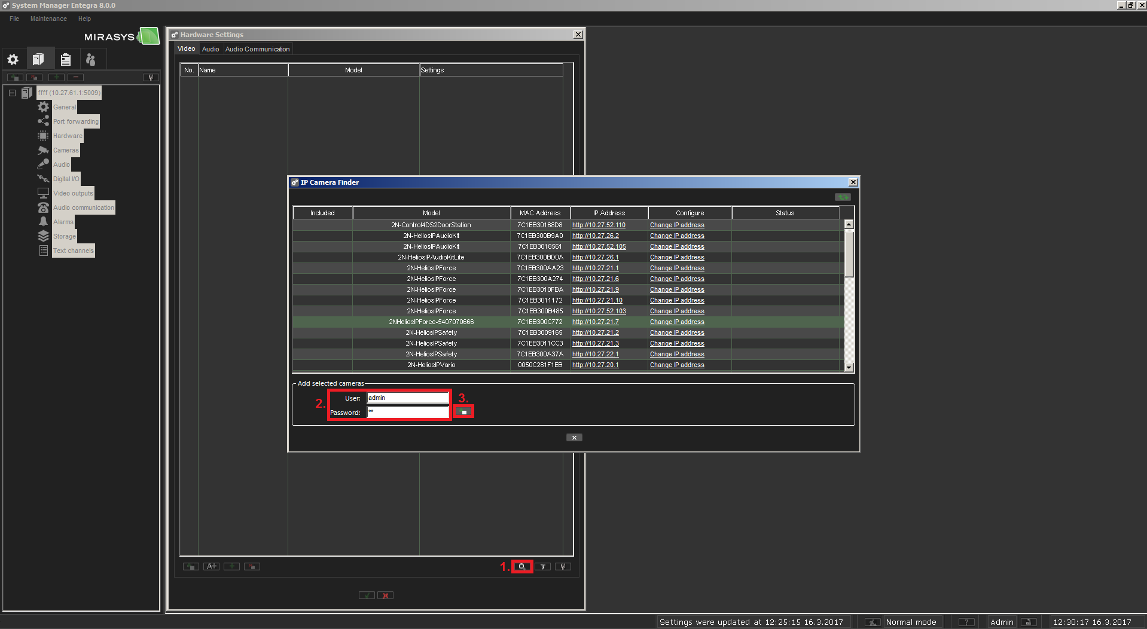Cancel hardware settings with red X button
1147x629 pixels.
pos(386,596)
